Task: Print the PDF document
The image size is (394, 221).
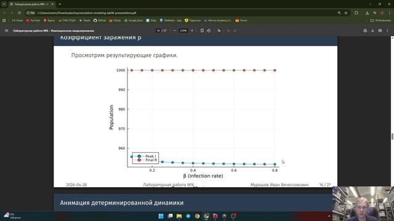Action: coord(380,31)
